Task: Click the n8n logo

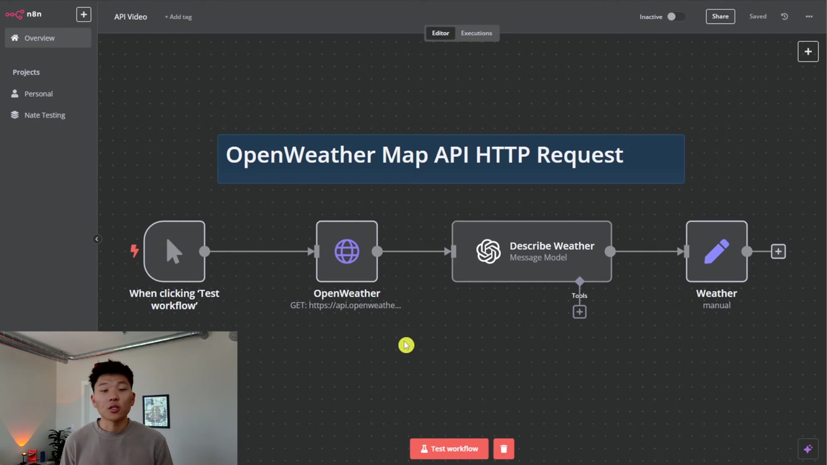Action: (24, 14)
